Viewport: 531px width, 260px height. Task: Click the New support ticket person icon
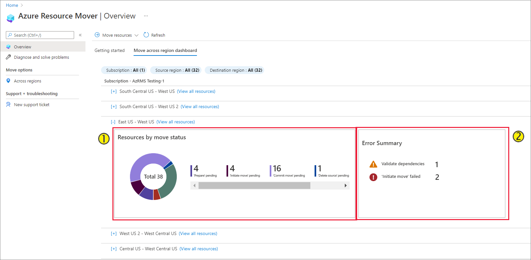click(8, 105)
